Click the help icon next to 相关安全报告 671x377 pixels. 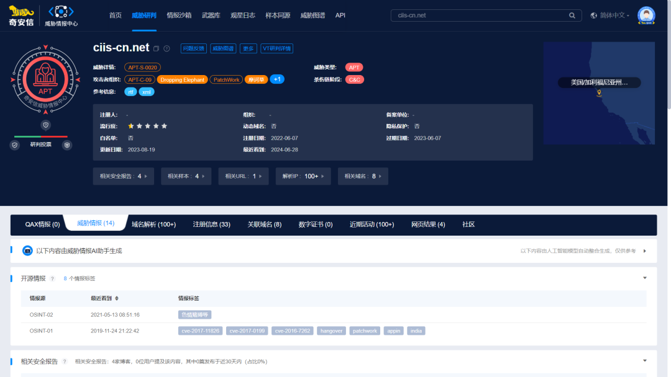pos(65,361)
